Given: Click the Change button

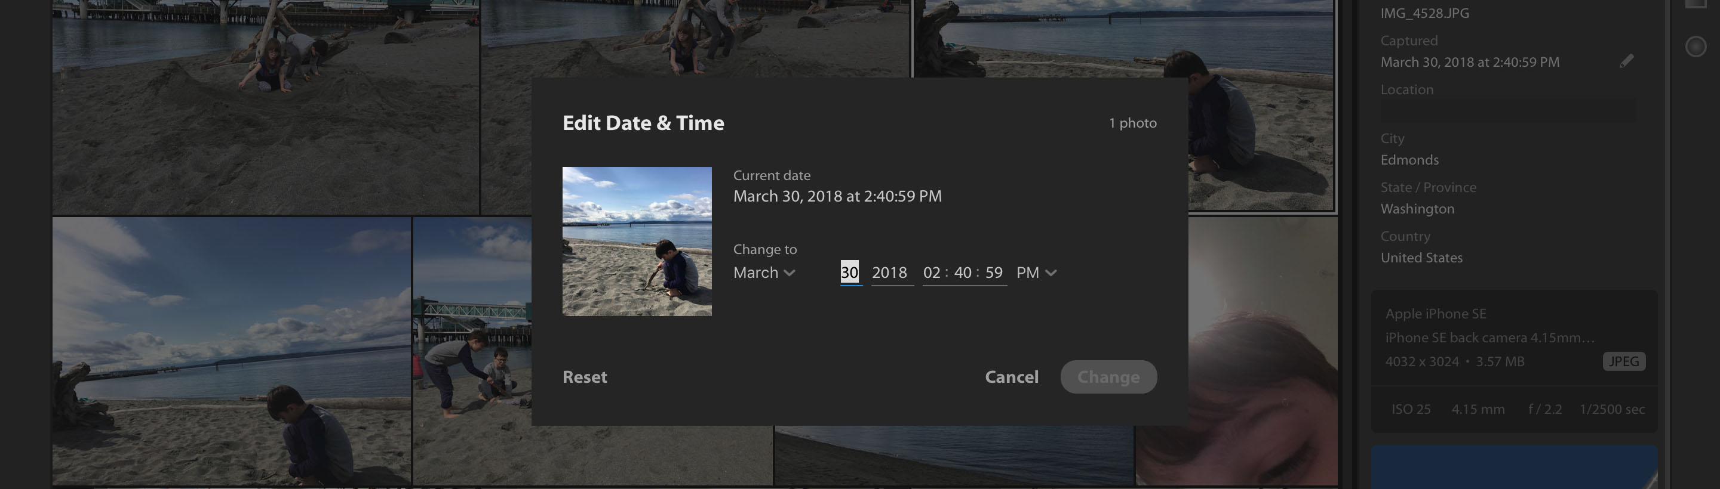Looking at the screenshot, I should pyautogui.click(x=1108, y=377).
